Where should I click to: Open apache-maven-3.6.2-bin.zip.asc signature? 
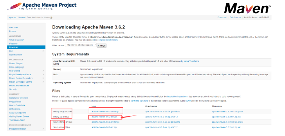[226, 117]
